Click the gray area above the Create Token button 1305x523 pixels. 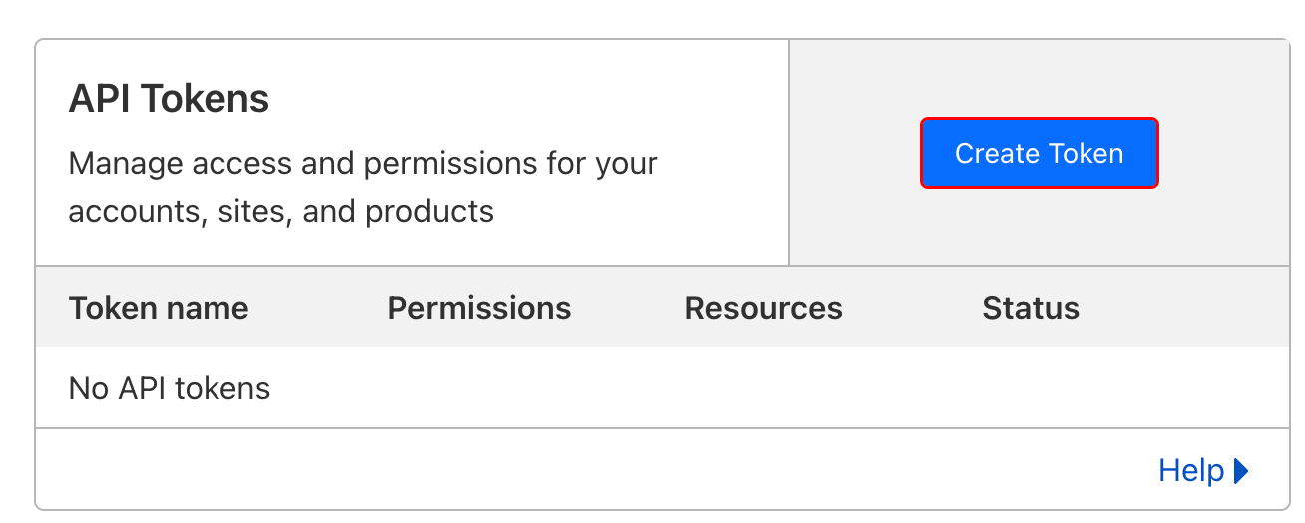[x=1040, y=79]
